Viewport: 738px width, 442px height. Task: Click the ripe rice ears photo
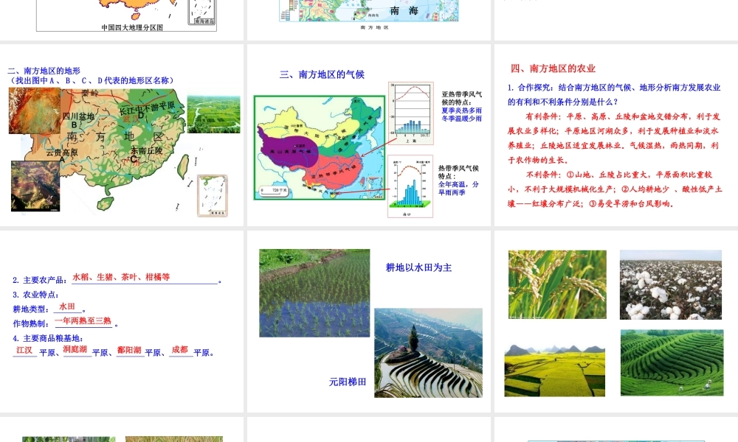click(x=558, y=284)
